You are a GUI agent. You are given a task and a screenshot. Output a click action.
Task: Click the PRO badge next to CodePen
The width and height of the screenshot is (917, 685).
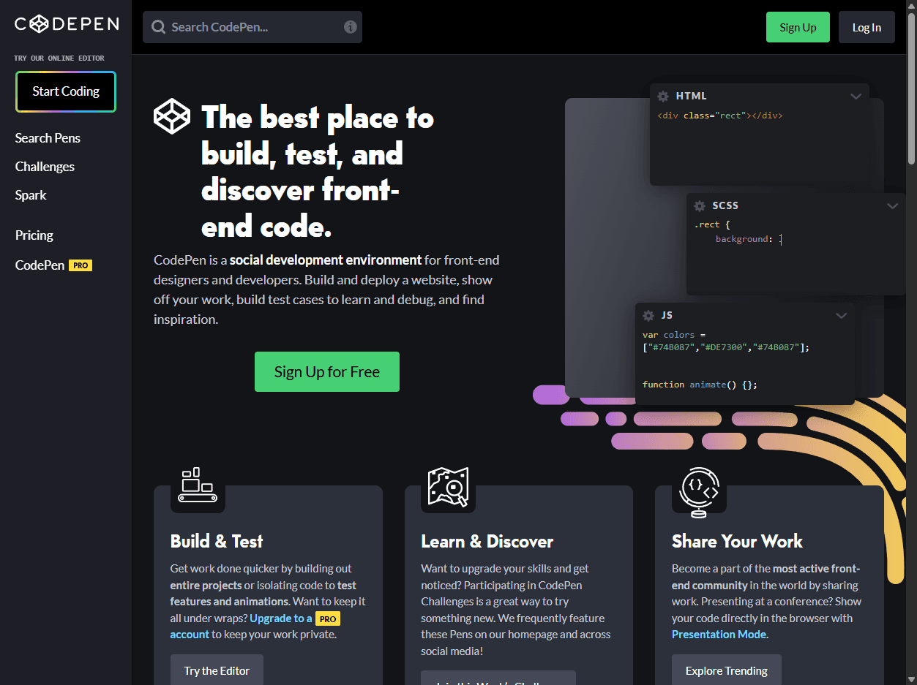tap(81, 265)
